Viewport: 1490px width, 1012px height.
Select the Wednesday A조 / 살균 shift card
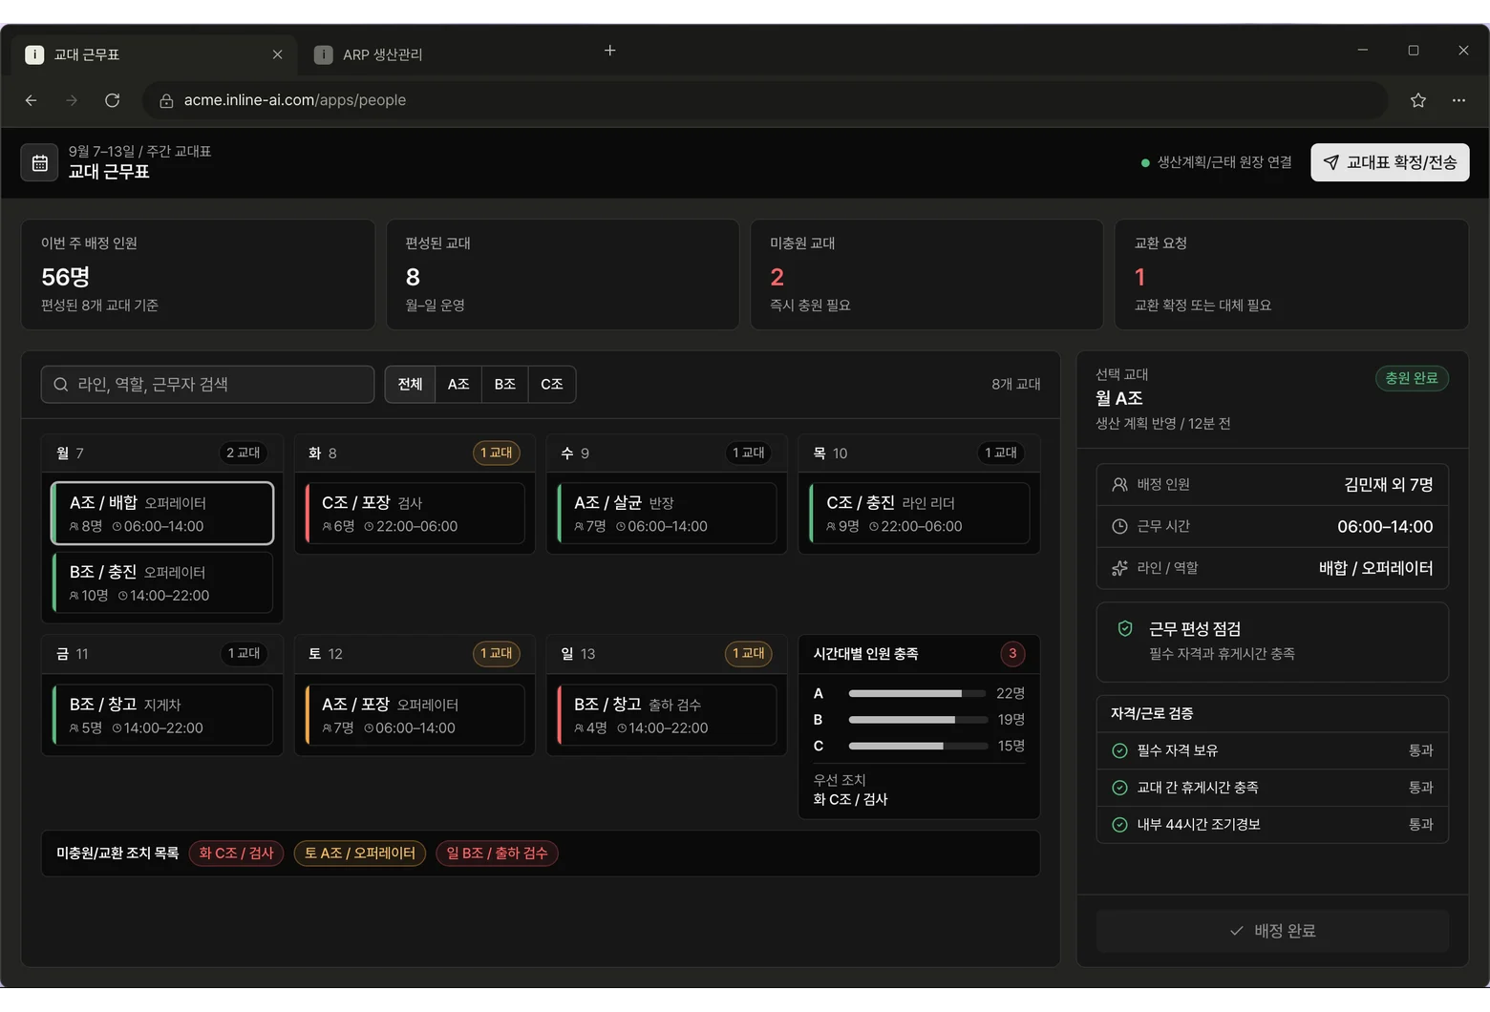[667, 514]
